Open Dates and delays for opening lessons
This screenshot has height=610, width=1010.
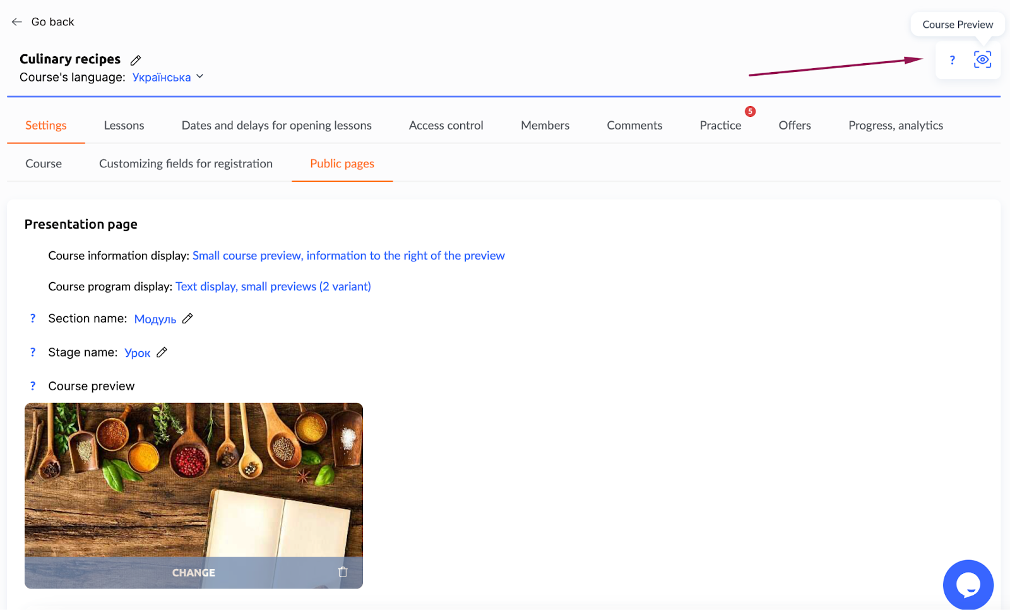(x=276, y=125)
